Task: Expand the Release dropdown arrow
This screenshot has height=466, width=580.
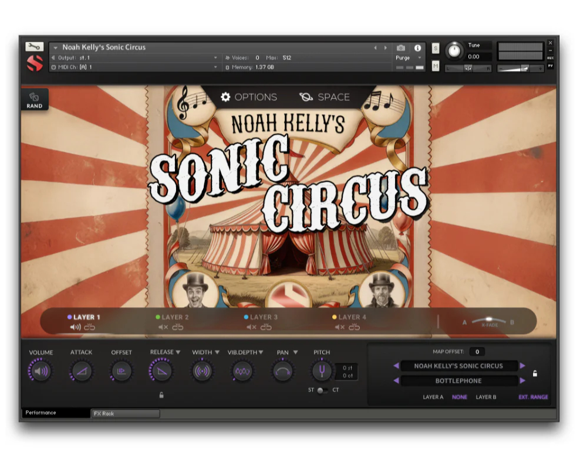Action: pyautogui.click(x=178, y=352)
